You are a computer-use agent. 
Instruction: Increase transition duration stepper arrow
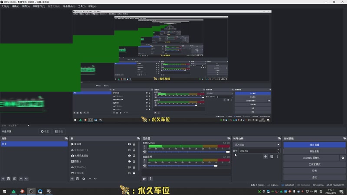(x=278, y=149)
